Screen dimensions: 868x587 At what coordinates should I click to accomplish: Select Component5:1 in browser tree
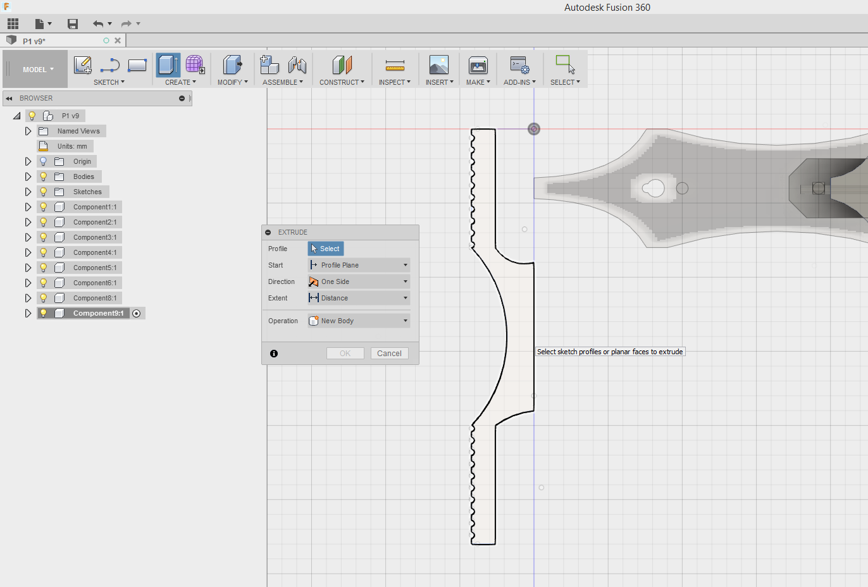coord(95,268)
